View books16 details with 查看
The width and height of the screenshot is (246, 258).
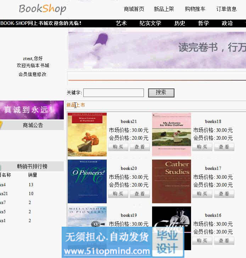coord(224,241)
